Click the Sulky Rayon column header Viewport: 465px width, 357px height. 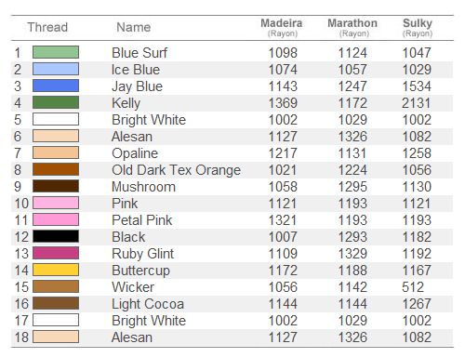tap(418, 27)
